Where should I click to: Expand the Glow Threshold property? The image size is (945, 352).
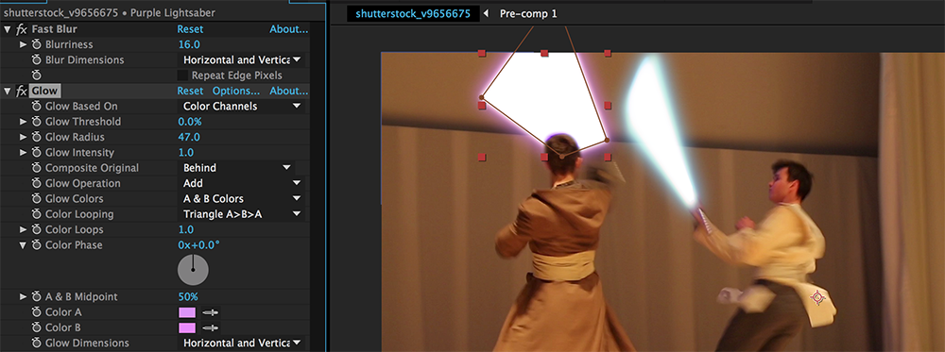tap(24, 122)
